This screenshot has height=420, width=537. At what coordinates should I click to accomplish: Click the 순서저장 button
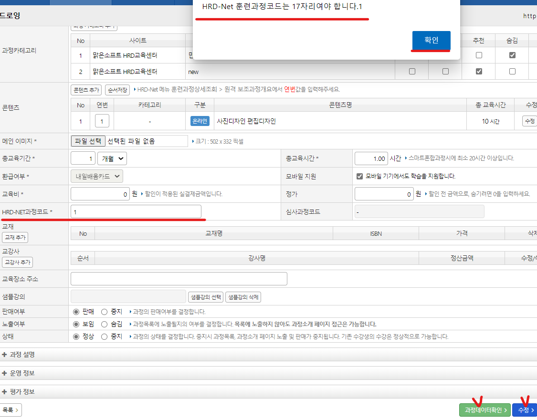click(117, 90)
